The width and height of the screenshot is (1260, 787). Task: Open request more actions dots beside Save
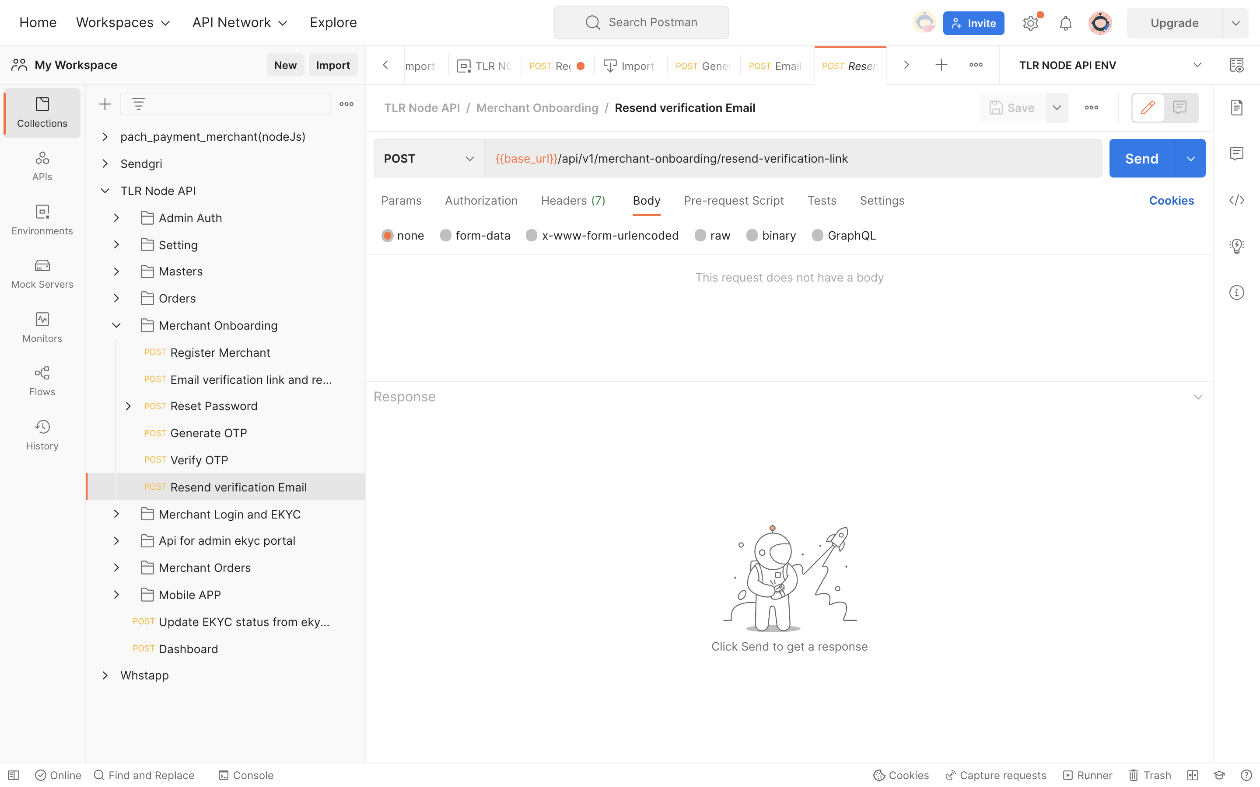(1092, 108)
